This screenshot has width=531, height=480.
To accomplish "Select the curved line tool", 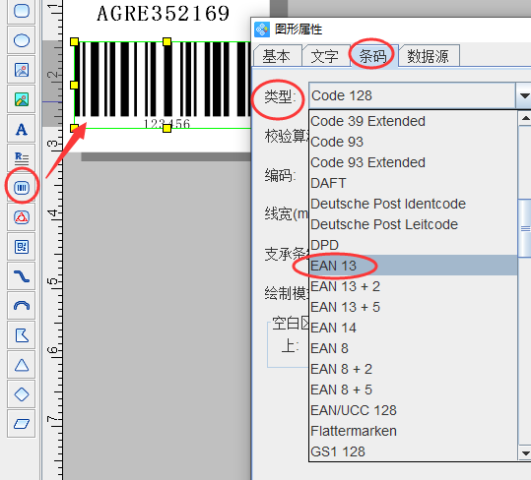I will click(x=22, y=276).
